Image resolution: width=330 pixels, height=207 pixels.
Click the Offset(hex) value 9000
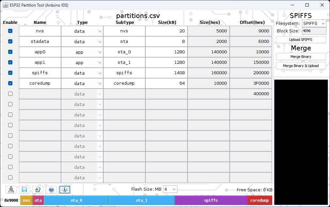click(251, 31)
